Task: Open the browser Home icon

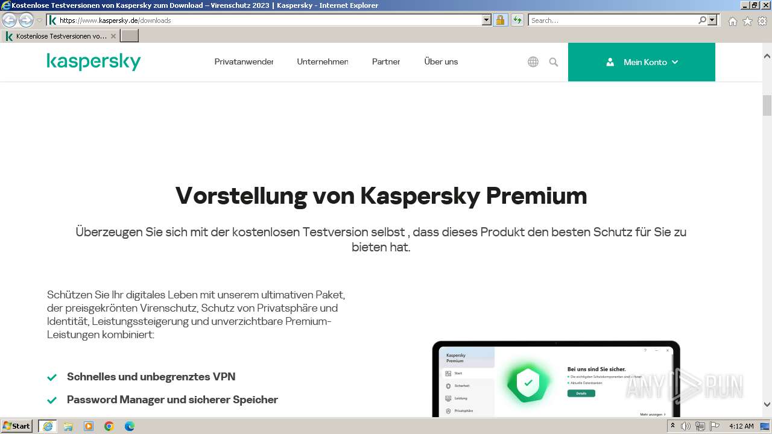Action: click(732, 21)
